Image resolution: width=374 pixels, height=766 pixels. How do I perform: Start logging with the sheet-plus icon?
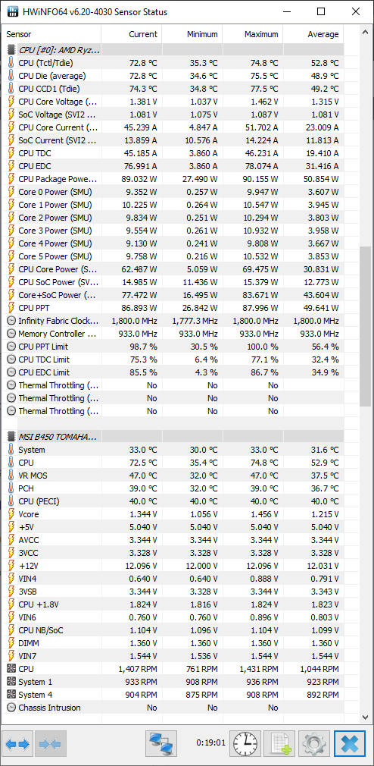coord(280,744)
